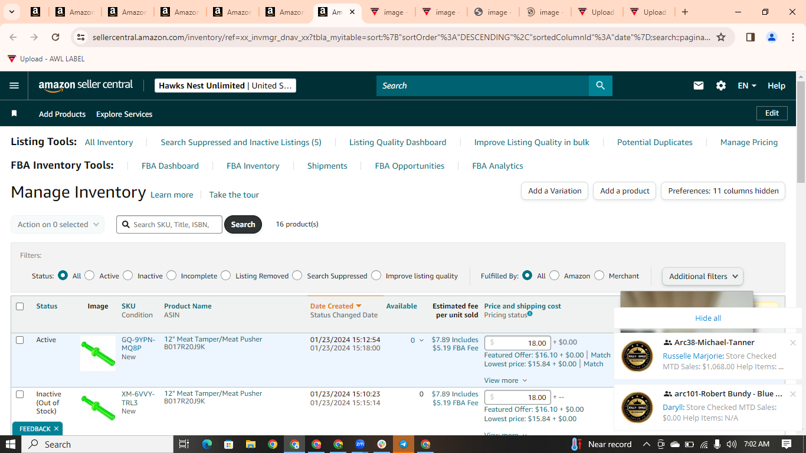This screenshot has width=806, height=453.
Task: Sort by the Date Created column header
Action: 336,306
